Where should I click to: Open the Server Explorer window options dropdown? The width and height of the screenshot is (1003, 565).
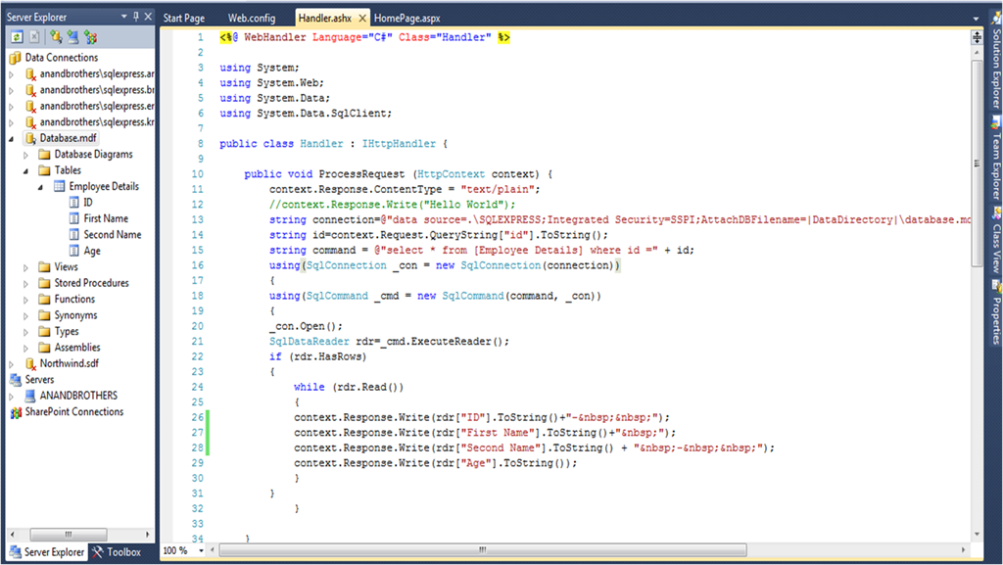click(123, 18)
